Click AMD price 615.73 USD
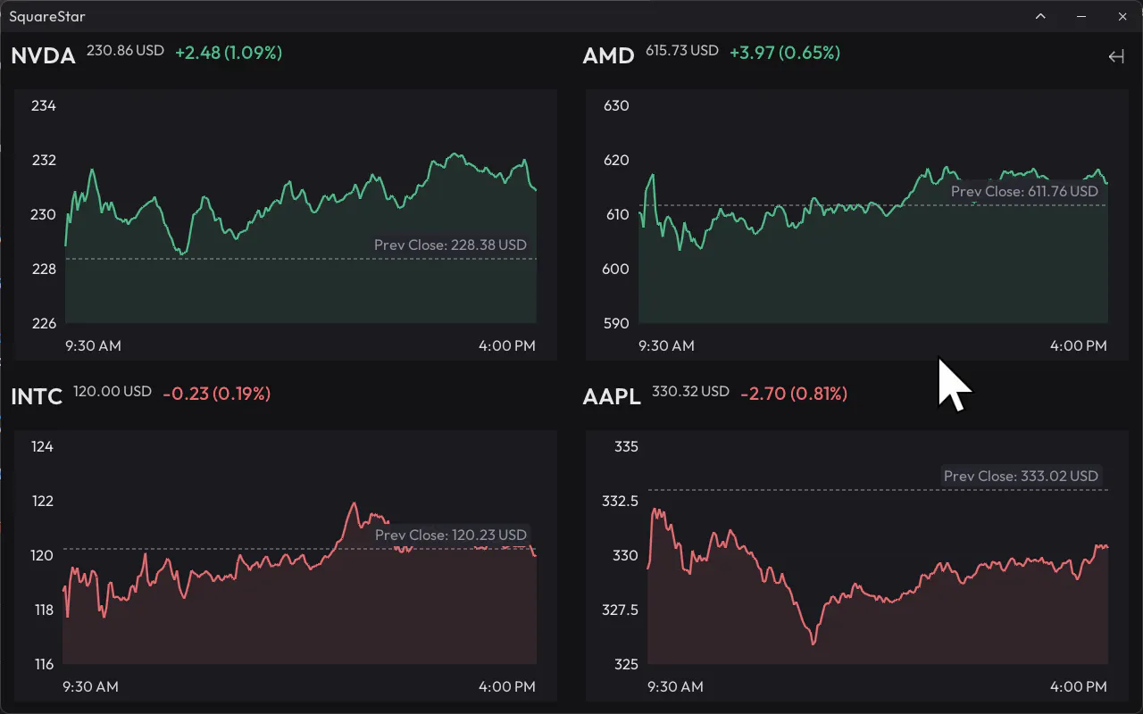The width and height of the screenshot is (1143, 714). (x=682, y=51)
